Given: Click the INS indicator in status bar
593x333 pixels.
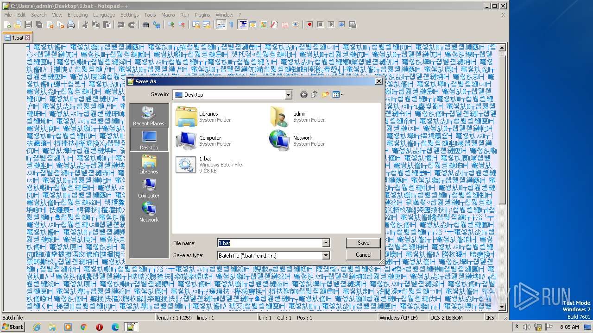Looking at the screenshot, I should coord(490,318).
